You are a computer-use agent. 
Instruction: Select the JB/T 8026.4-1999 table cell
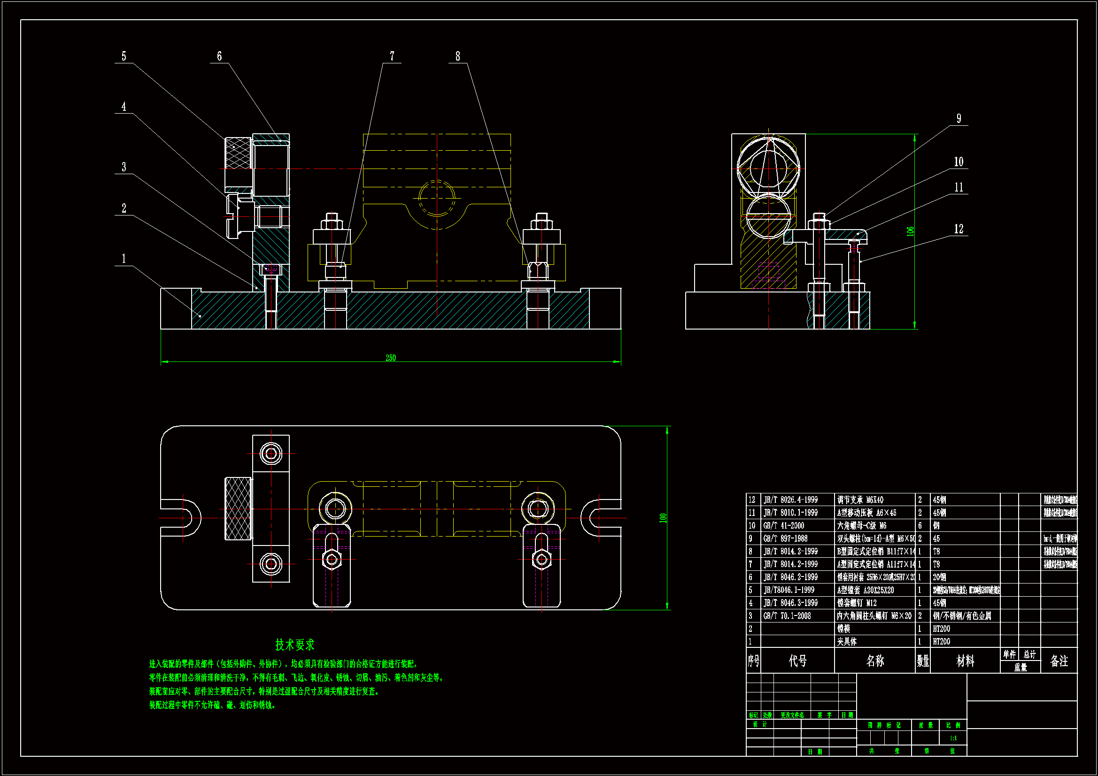pos(790,500)
